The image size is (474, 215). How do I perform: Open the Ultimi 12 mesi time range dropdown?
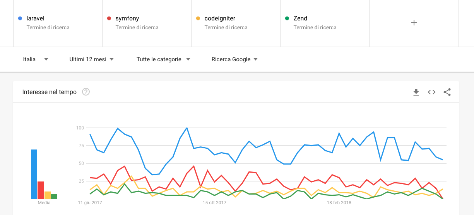pyautogui.click(x=92, y=59)
